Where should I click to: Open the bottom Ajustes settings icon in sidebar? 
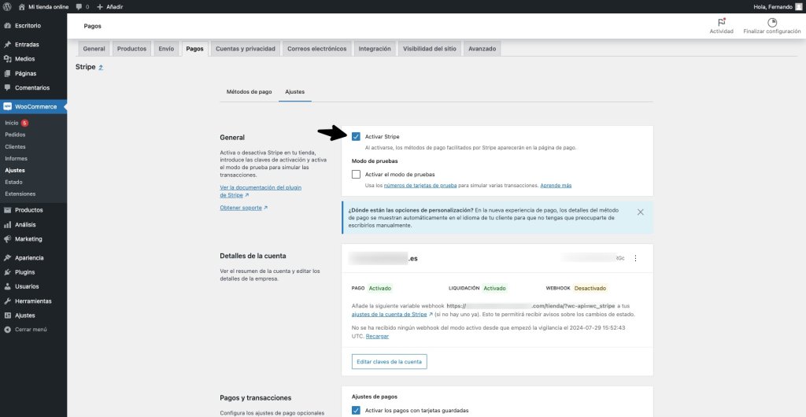tap(7, 316)
